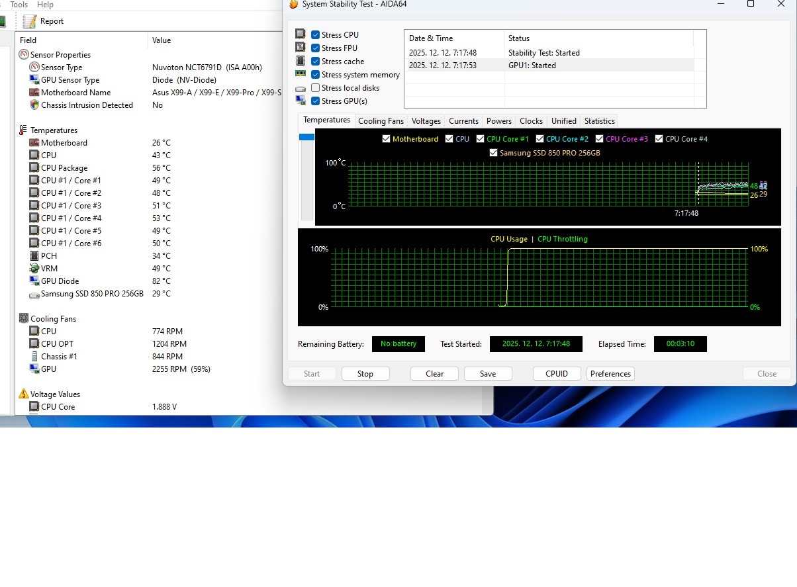
Task: Uncheck the Stress cache checkbox
Action: 316,62
